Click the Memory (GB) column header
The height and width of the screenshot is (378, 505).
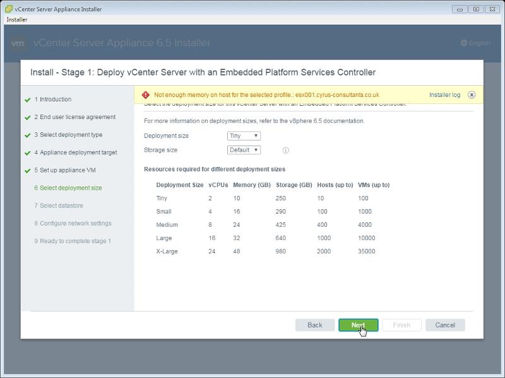252,185
